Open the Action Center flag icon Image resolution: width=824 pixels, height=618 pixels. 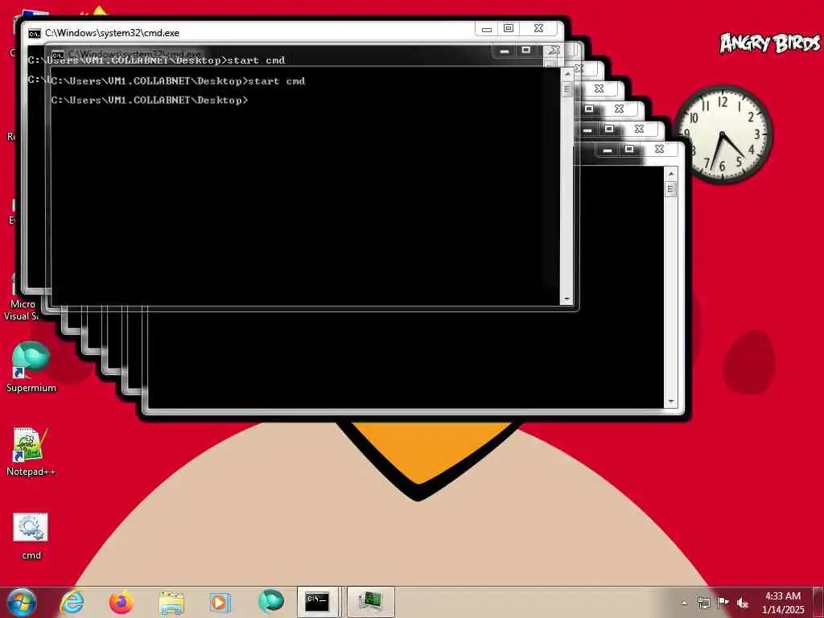pos(723,602)
